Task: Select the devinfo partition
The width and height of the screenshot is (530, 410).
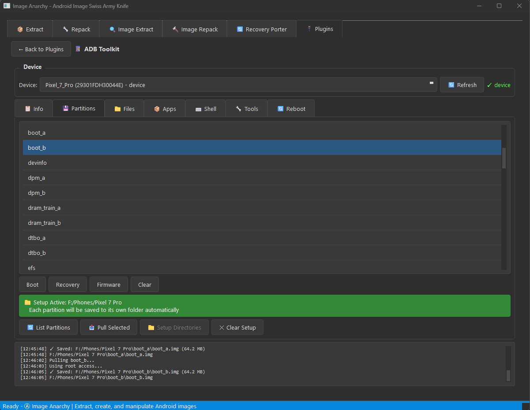Action: [262, 163]
